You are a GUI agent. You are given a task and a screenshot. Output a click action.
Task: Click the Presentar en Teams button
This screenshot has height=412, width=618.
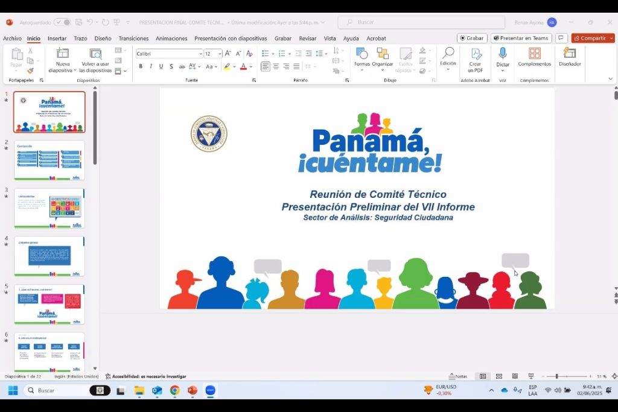tap(521, 38)
